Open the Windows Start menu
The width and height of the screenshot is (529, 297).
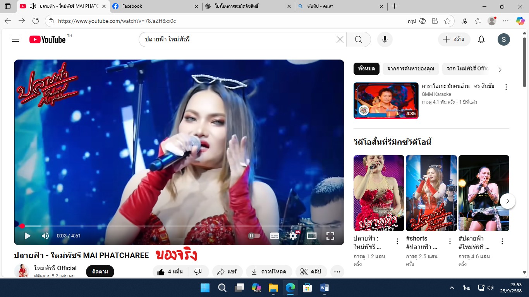(205, 288)
